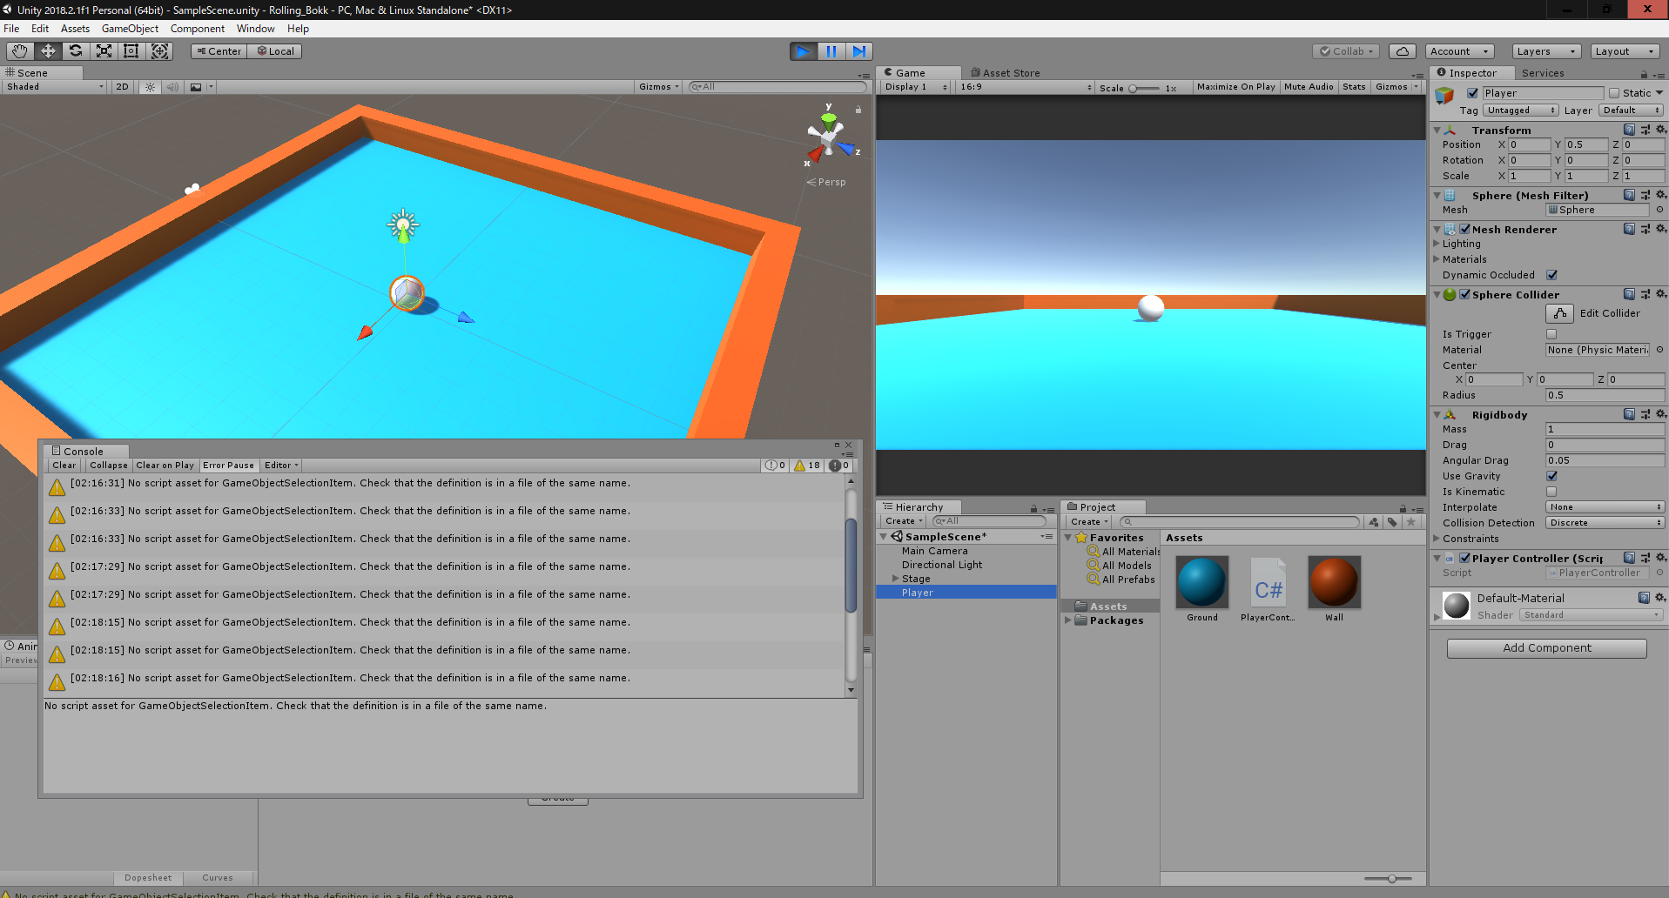Clear the Console messages
The image size is (1669, 898).
coord(64,466)
